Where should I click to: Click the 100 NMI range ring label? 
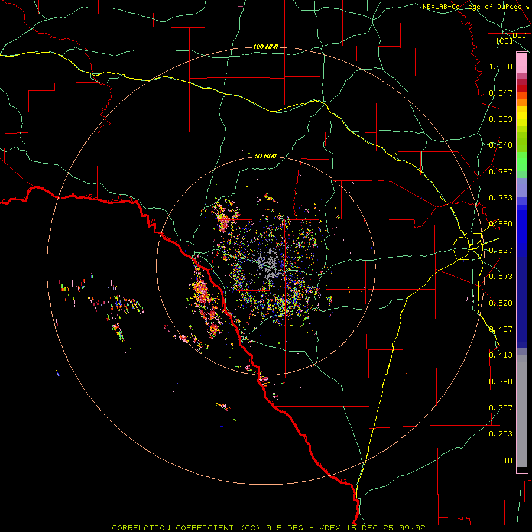(265, 47)
